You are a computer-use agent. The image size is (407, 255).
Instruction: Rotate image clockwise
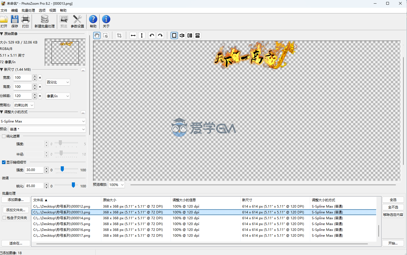[160, 35]
